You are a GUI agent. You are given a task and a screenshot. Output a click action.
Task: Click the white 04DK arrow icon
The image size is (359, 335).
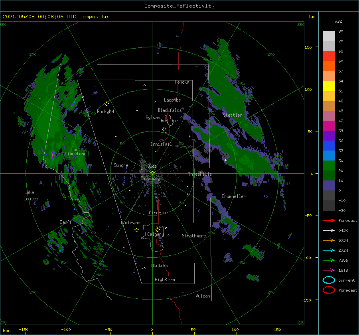(329, 231)
